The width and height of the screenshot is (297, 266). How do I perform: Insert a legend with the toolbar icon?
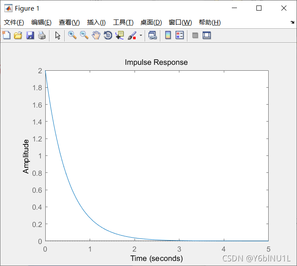click(x=179, y=35)
